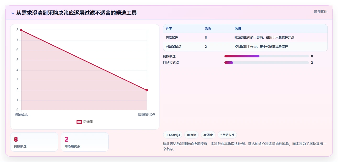Click the text 标题范围内的工具池，仅用于示意筛选起点
This screenshot has height=162, width=338.
[x=264, y=38]
